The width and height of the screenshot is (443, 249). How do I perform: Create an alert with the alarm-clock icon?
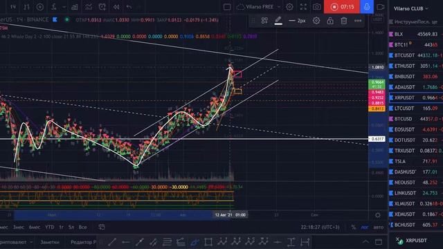[102, 7]
